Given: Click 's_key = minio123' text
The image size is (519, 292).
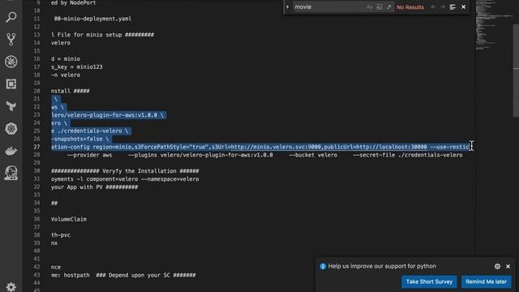Looking at the screenshot, I should pos(77,67).
